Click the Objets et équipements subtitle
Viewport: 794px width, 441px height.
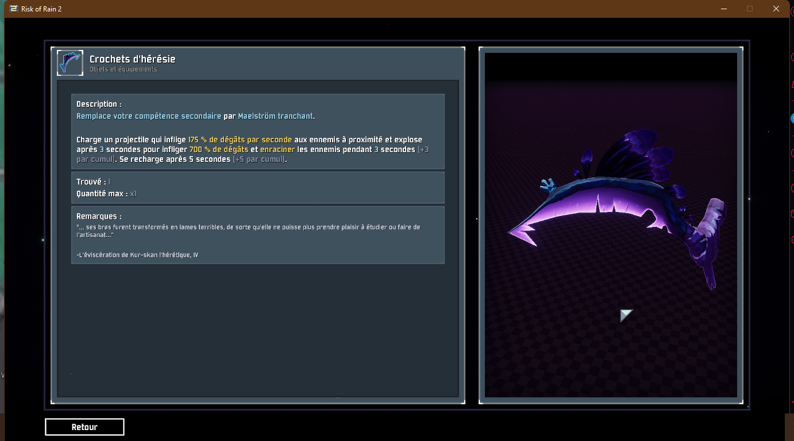point(123,69)
